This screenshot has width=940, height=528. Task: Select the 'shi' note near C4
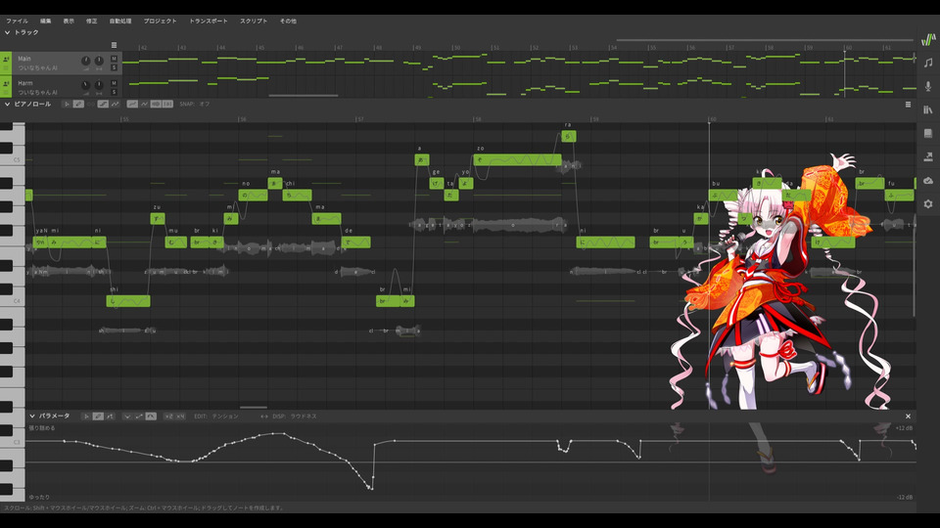click(128, 301)
